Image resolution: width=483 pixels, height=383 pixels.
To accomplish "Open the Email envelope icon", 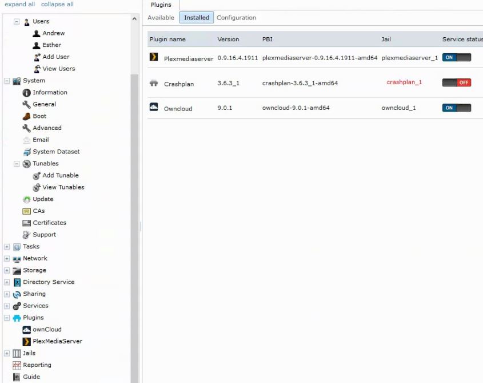I will [27, 140].
